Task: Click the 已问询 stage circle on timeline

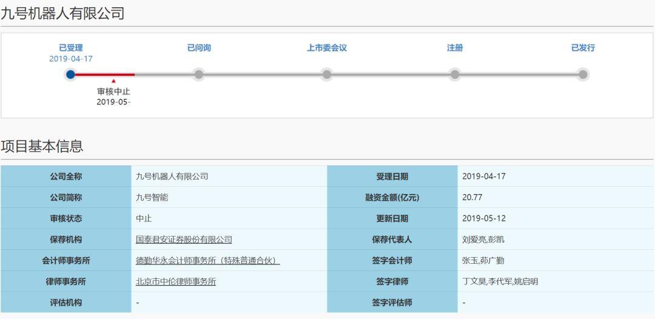Action: [x=199, y=75]
